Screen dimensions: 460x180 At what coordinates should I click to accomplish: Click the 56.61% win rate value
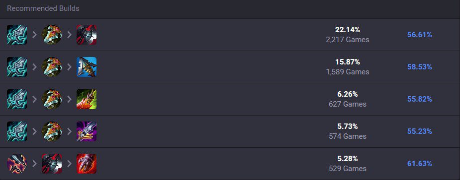(420, 35)
